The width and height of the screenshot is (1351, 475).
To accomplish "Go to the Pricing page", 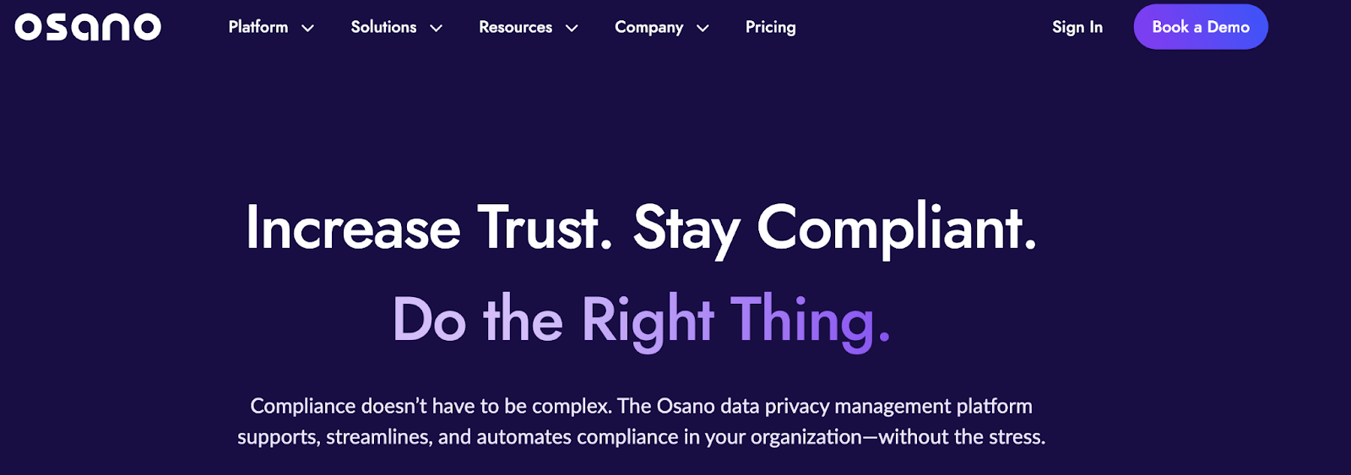I will pyautogui.click(x=770, y=27).
